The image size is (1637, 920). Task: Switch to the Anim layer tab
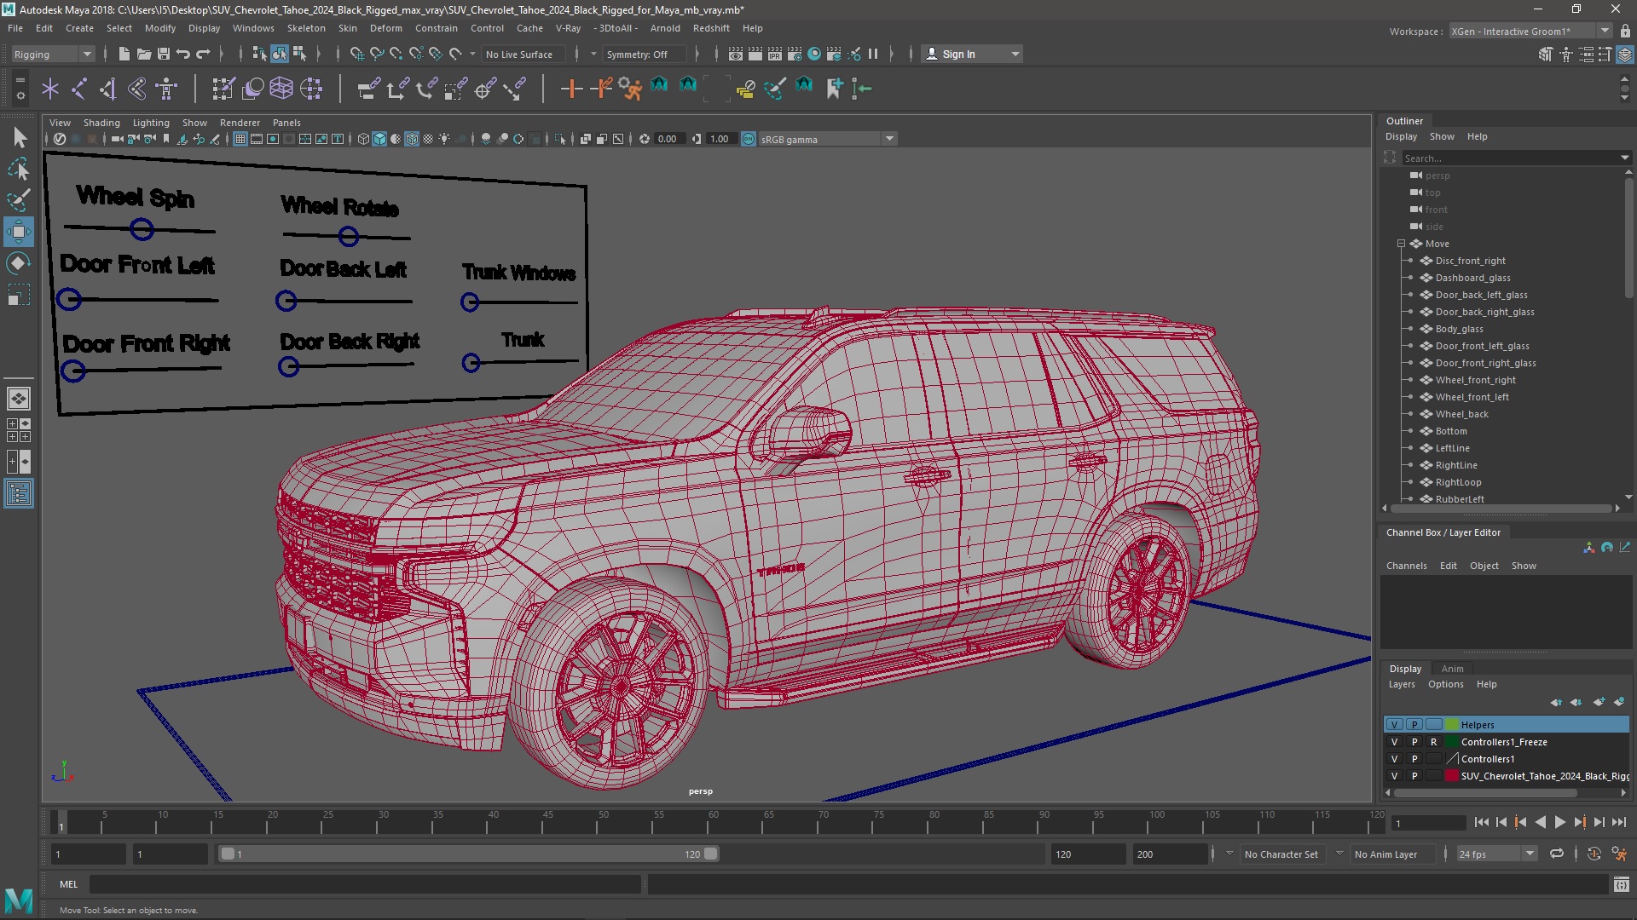[x=1452, y=669]
